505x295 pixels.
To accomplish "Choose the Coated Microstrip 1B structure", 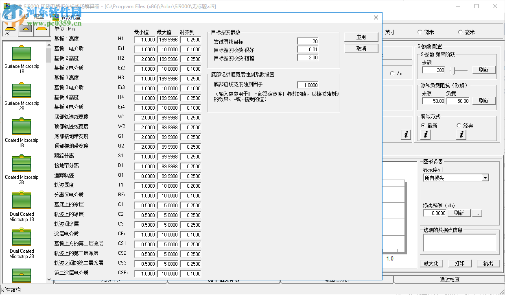I will 22,127.
